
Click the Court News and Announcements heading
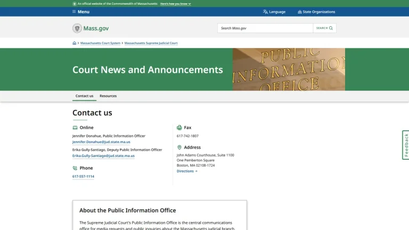(148, 70)
